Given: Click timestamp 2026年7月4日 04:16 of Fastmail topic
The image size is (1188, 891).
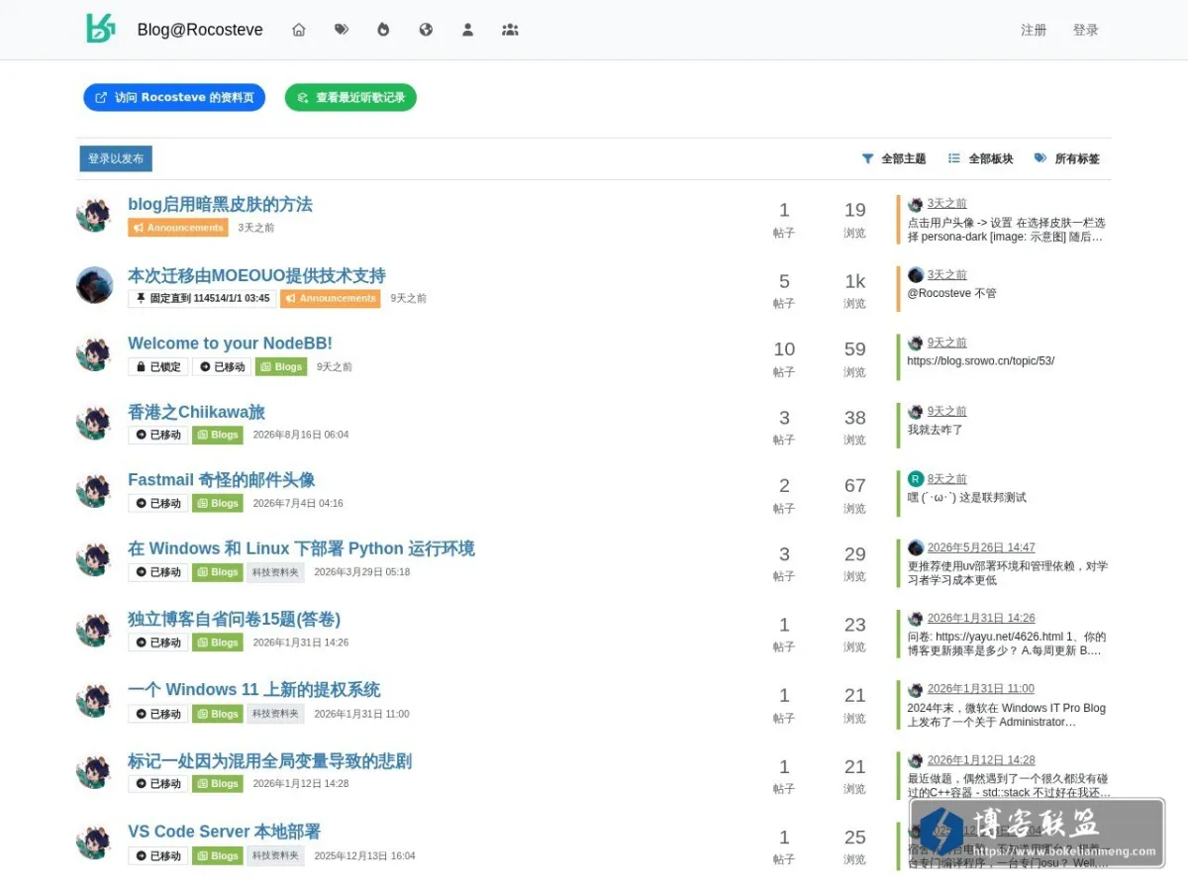Looking at the screenshot, I should click(x=298, y=503).
